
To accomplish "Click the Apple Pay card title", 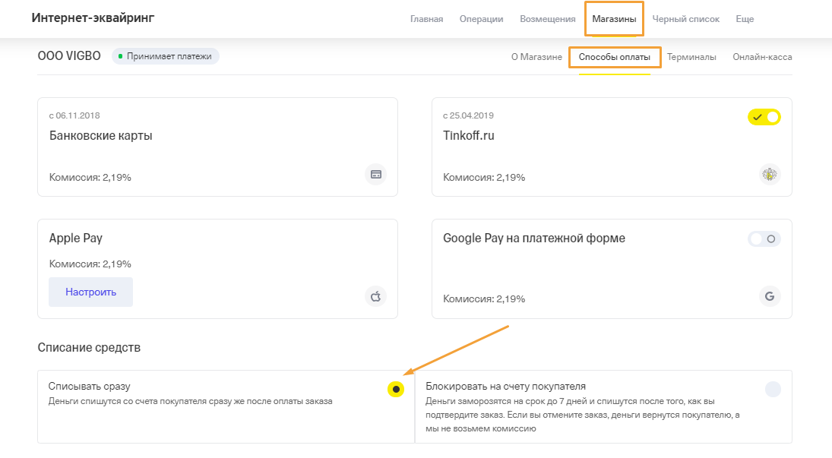I will 76,238.
